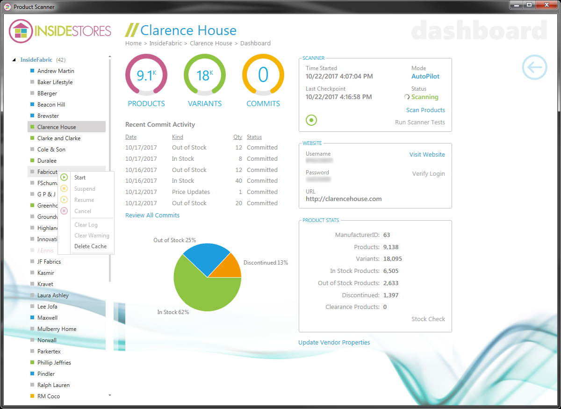Open the Clarence House breadcrumb link
This screenshot has height=409, width=561.
click(x=211, y=43)
